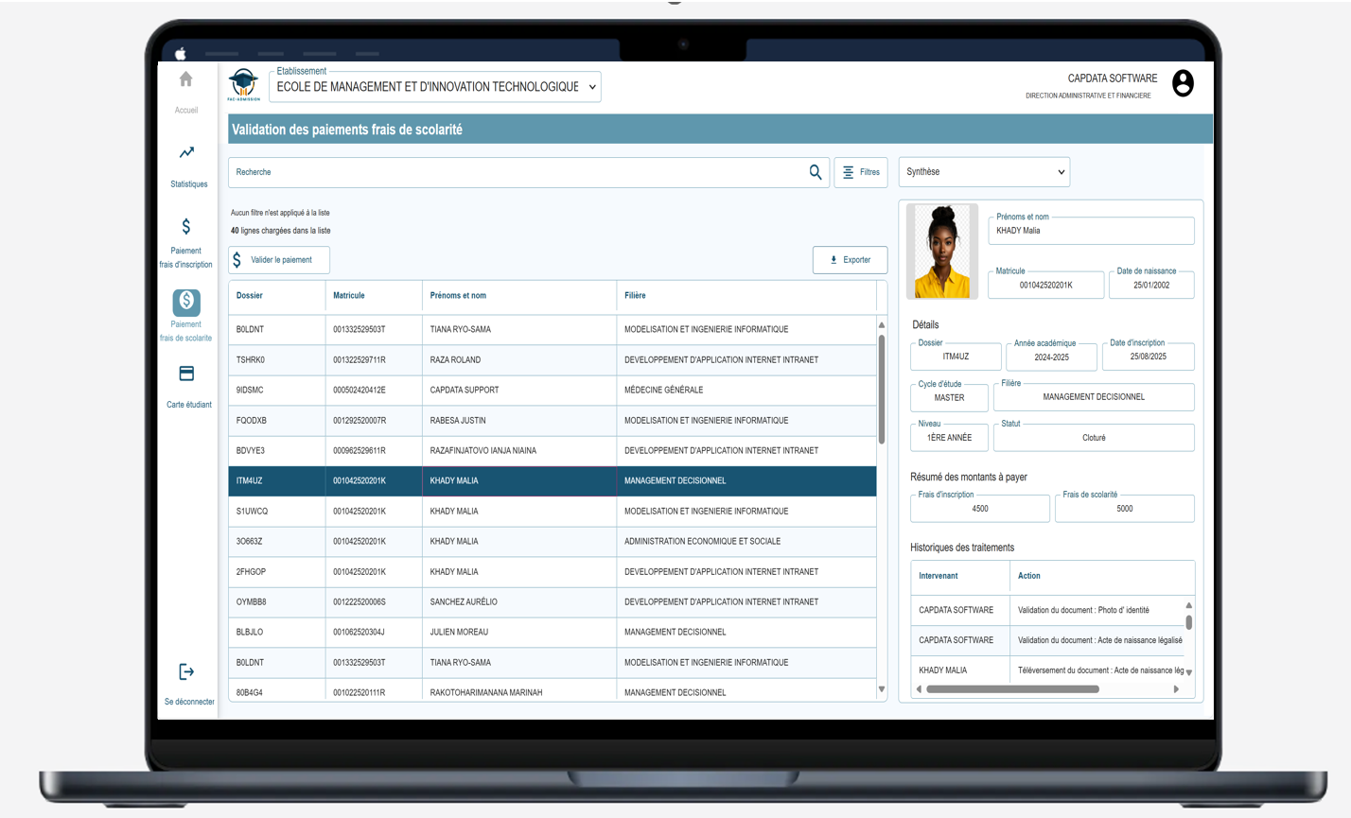
Task: Open the Carte étudiant card icon
Action: pos(186,374)
